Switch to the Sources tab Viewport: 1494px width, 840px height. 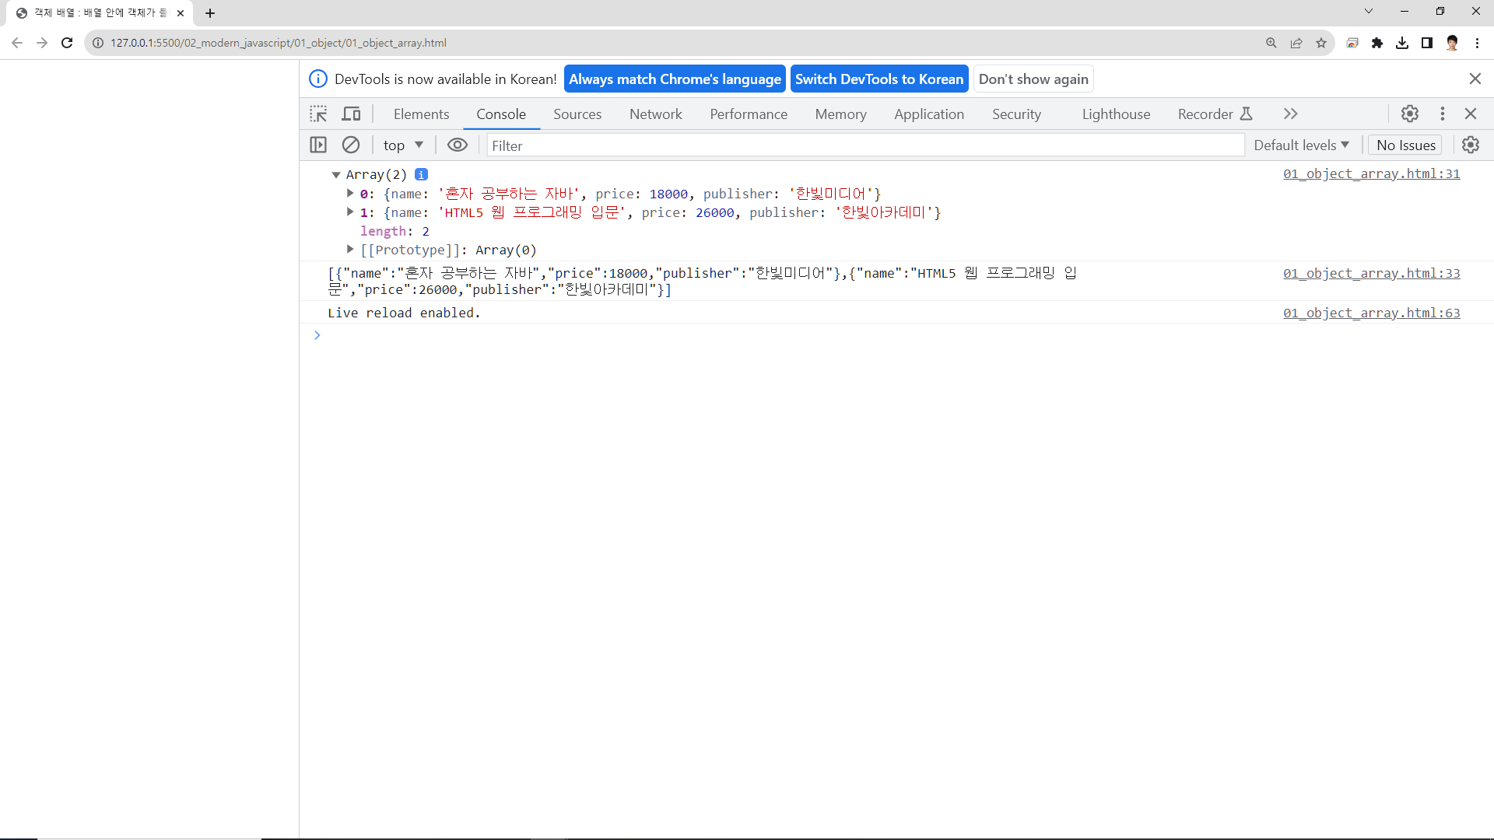click(577, 114)
